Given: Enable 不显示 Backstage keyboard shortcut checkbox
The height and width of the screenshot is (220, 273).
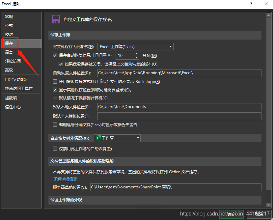Looking at the screenshot, I should 55,82.
